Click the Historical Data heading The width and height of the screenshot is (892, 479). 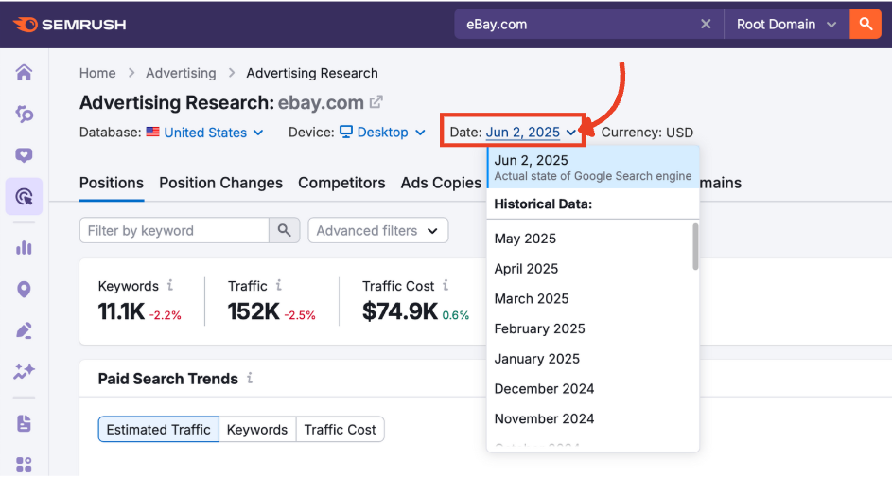tap(543, 204)
